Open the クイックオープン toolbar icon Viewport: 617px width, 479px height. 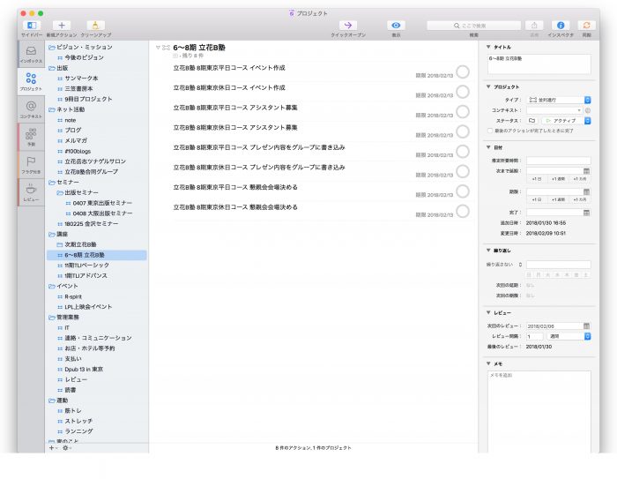point(347,26)
